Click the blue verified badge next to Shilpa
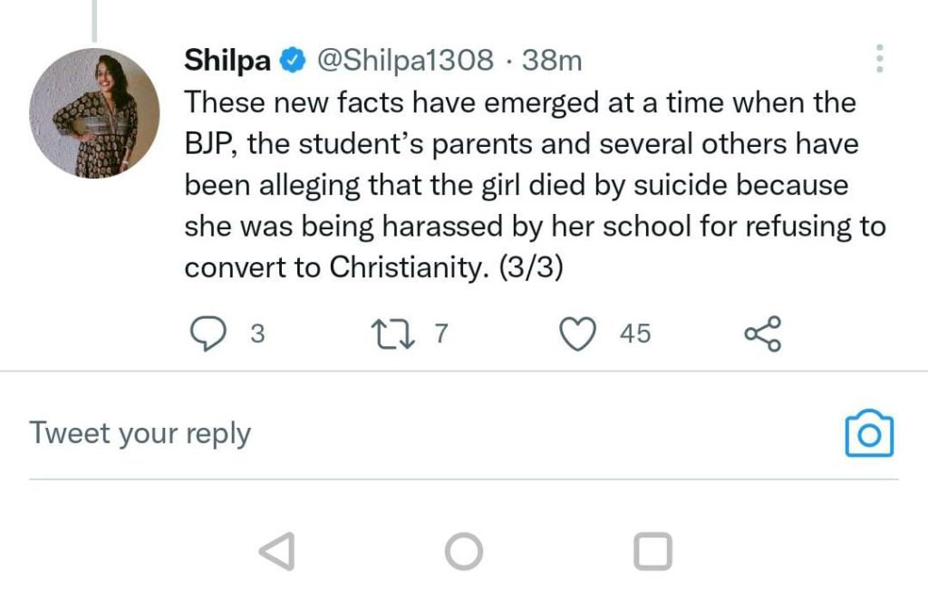Screen dimensions: 928x609 293,61
